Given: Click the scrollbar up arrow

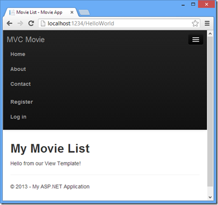Looking at the screenshot, I should click(210, 34).
